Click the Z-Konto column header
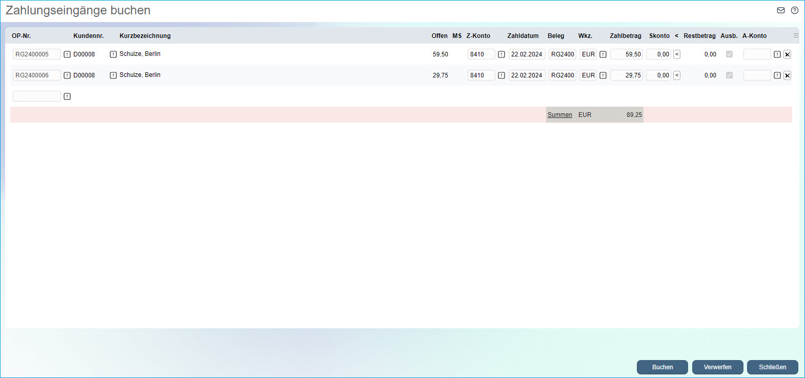 click(478, 36)
